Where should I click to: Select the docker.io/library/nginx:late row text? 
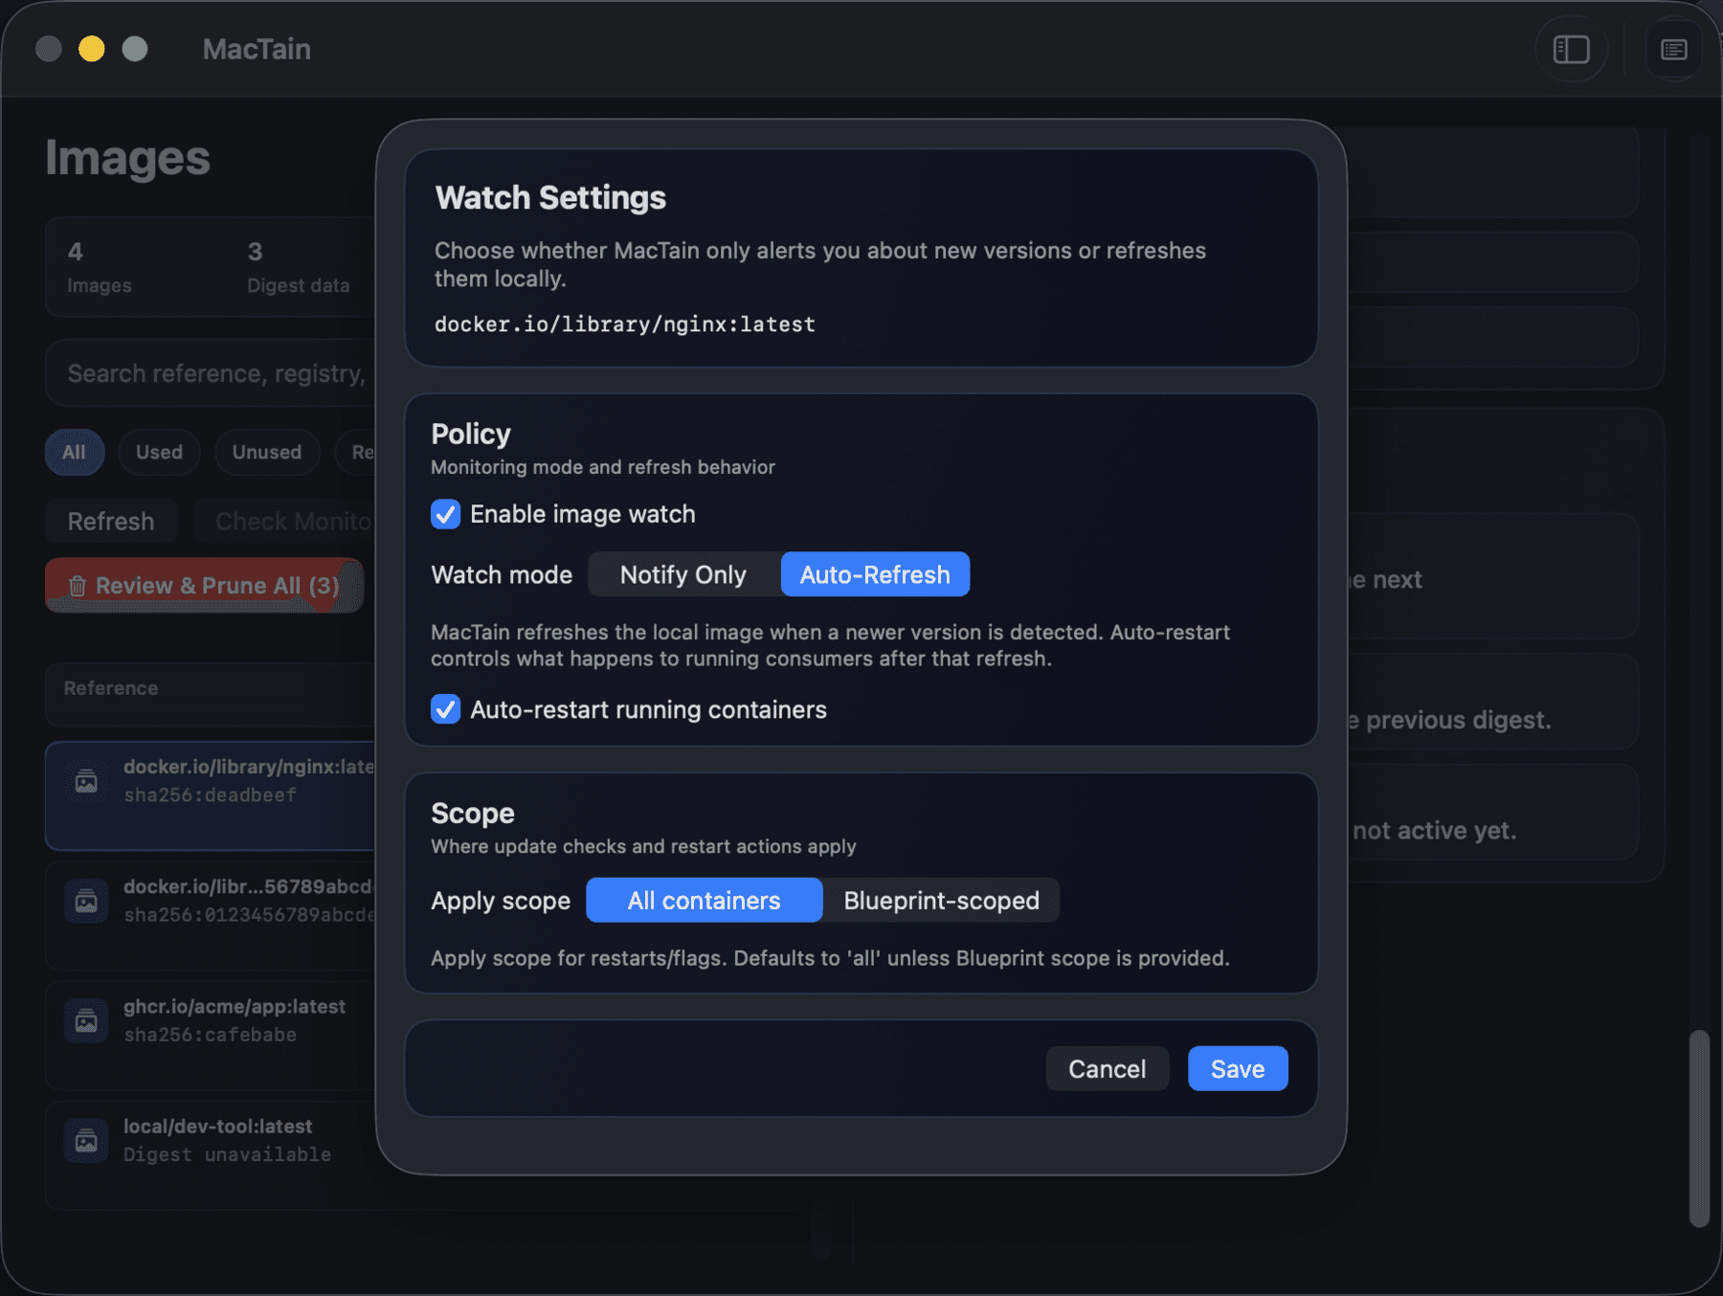click(249, 767)
